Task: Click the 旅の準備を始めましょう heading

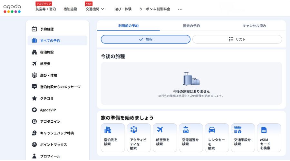Action: pos(127,118)
